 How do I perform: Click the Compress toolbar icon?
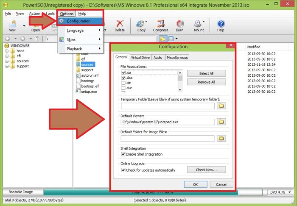coord(160,24)
